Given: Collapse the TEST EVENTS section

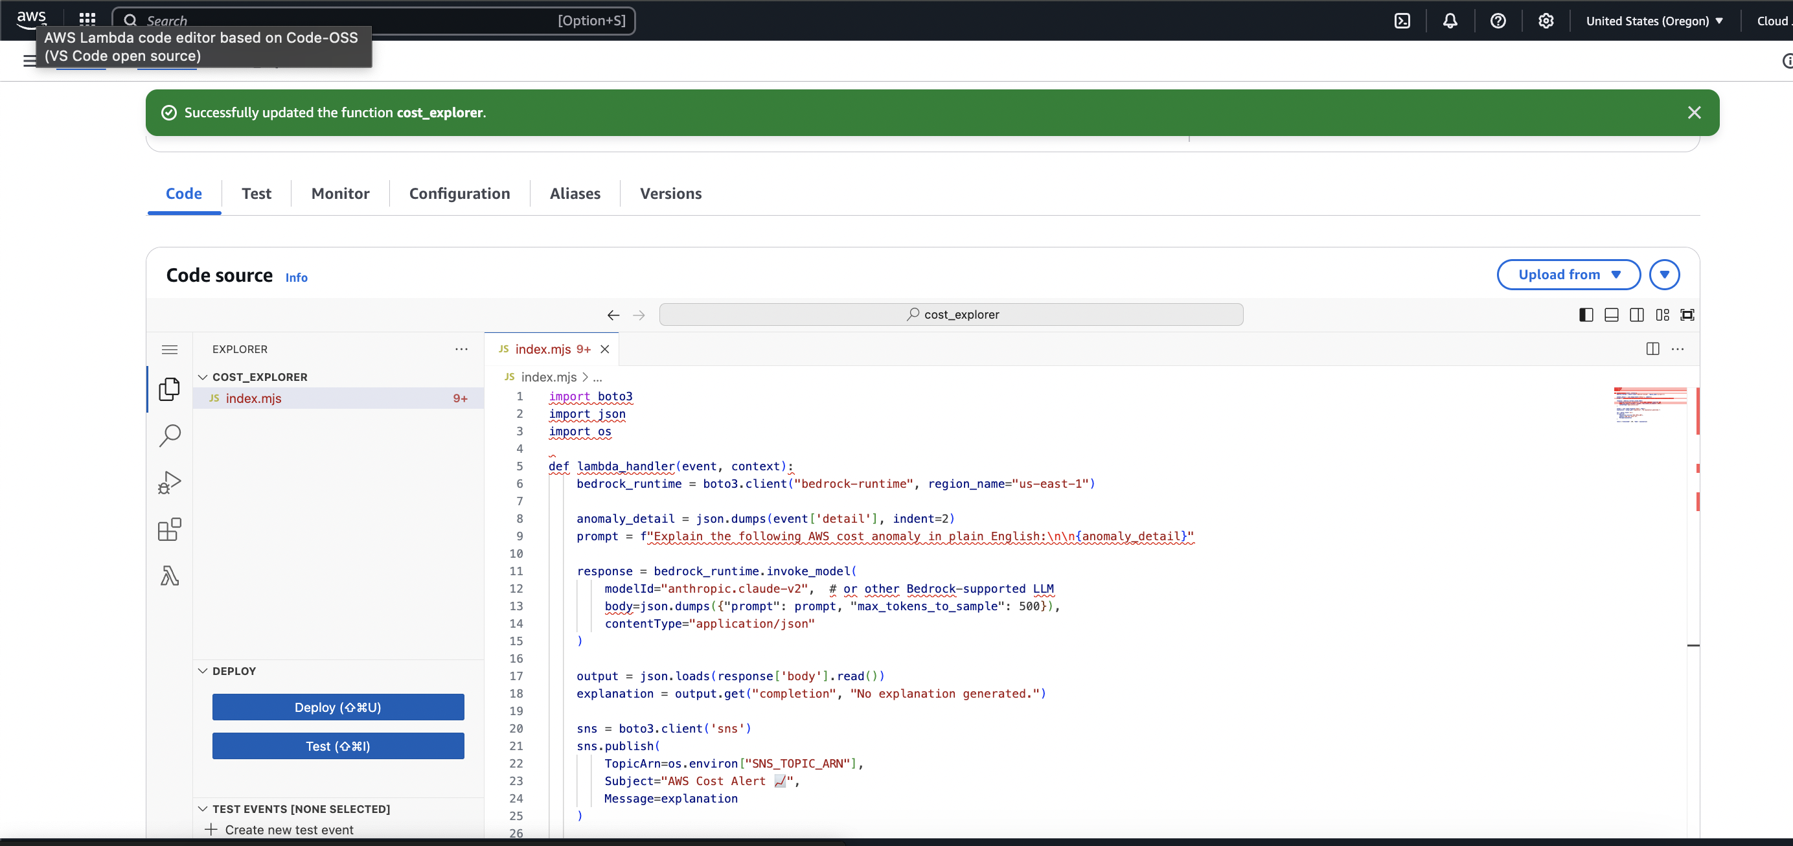Looking at the screenshot, I should point(301,809).
